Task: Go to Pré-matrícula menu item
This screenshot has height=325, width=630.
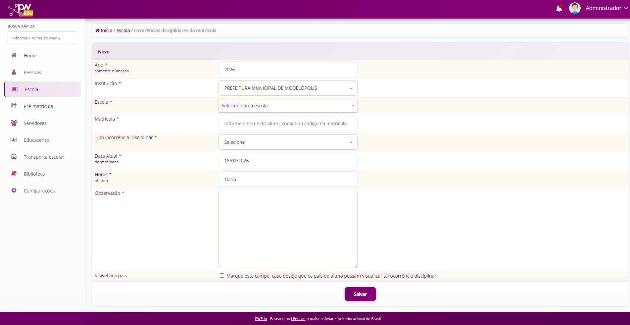Action: coord(38,106)
